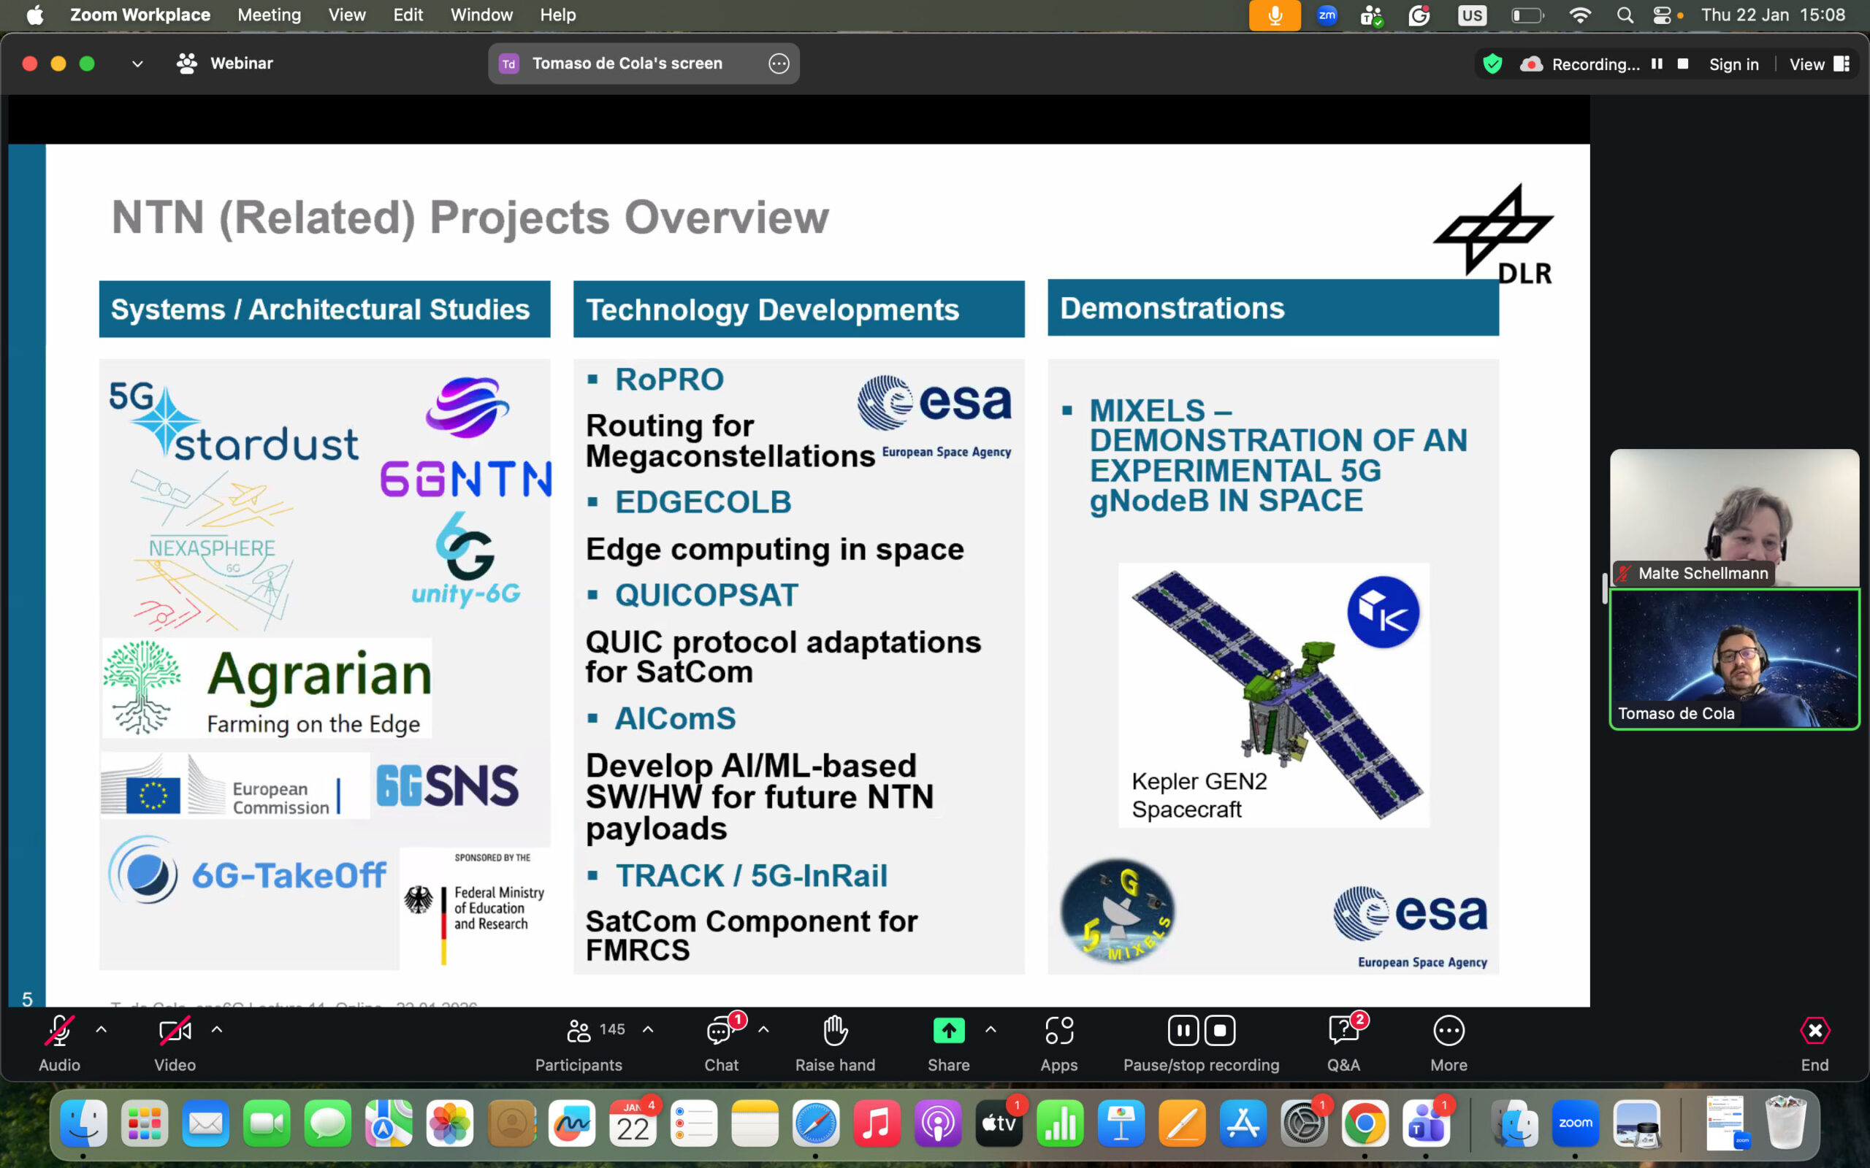Open the View layout menu
The width and height of the screenshot is (1870, 1168).
(1819, 65)
